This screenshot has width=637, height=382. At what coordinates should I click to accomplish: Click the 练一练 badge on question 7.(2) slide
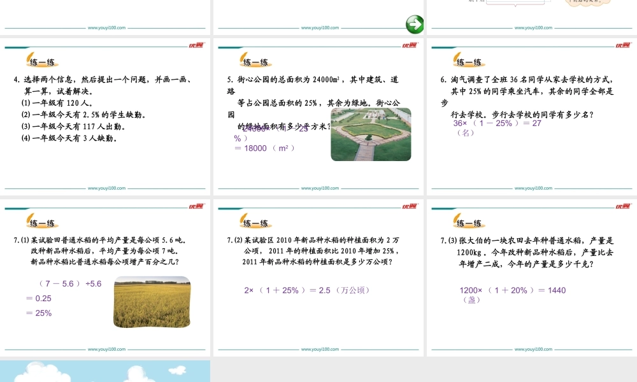pos(255,223)
